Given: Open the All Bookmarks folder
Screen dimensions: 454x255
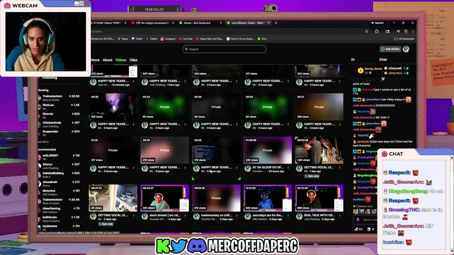Looking at the screenshot, I should coord(404,39).
